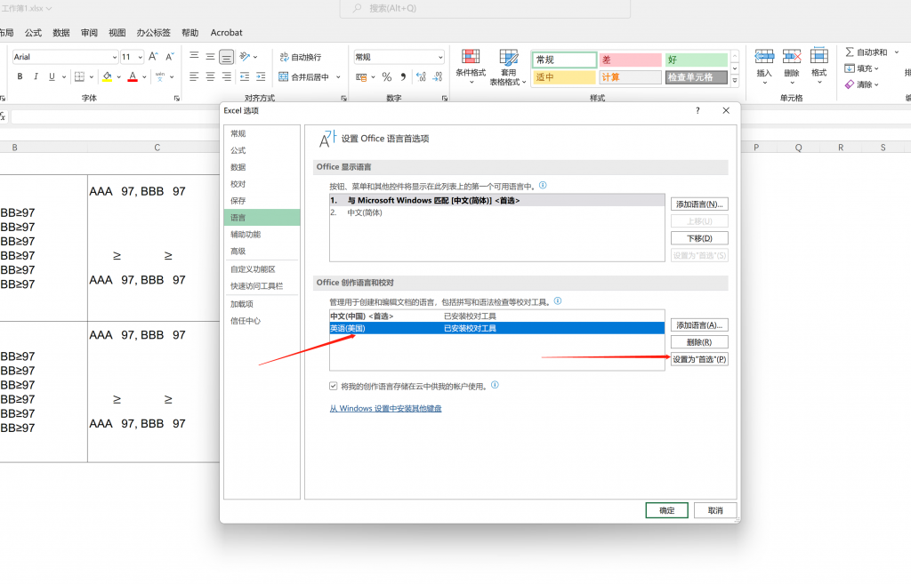The height and width of the screenshot is (584, 911).
Task: Toggle bold formatting in the ribbon
Action: click(20, 77)
